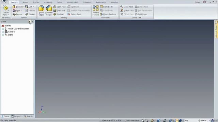
Task: Pin the Scene panel with auto-hide button
Action: pos(30,21)
